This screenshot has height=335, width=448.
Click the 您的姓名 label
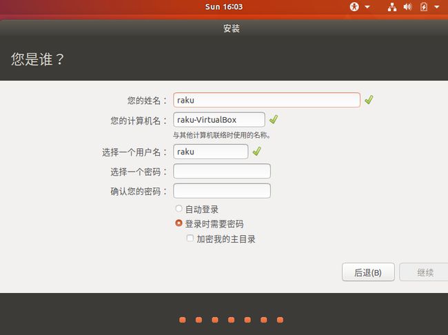pos(147,101)
